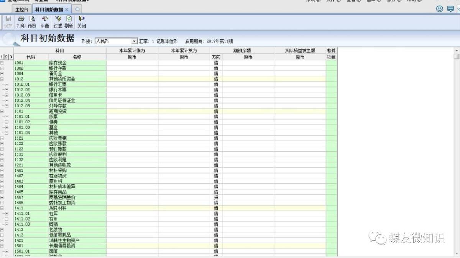Collapse the 1012 其他货币资金 tree node

[2, 79]
